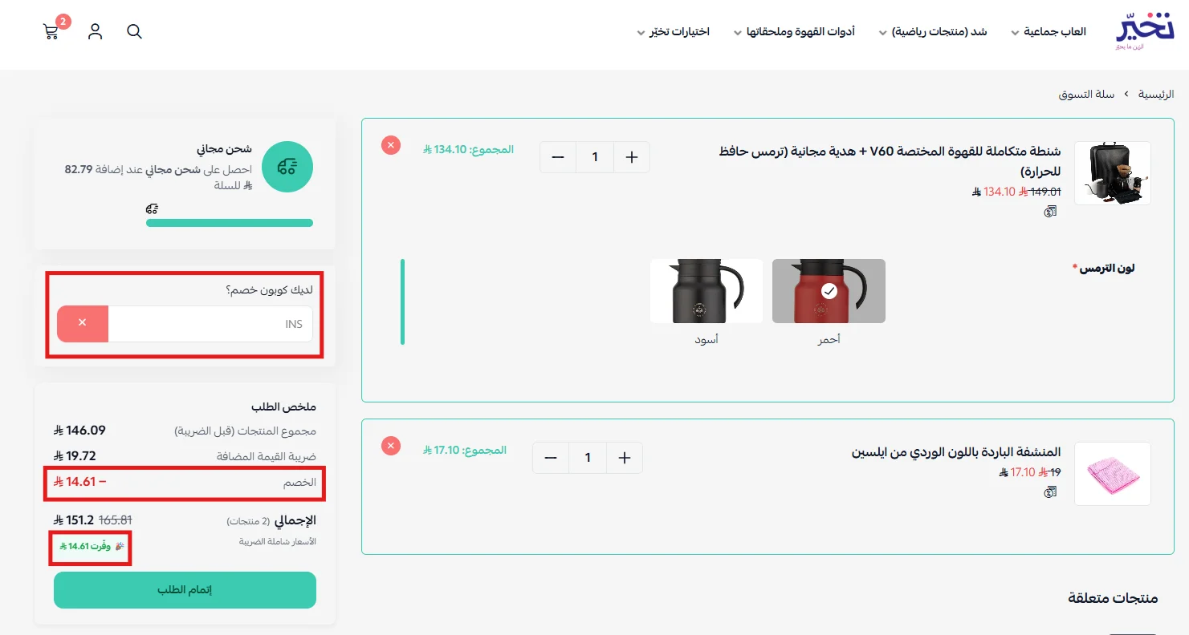Click the المجموع: 134.10 total text
This screenshot has width=1189, height=635.
468,149
